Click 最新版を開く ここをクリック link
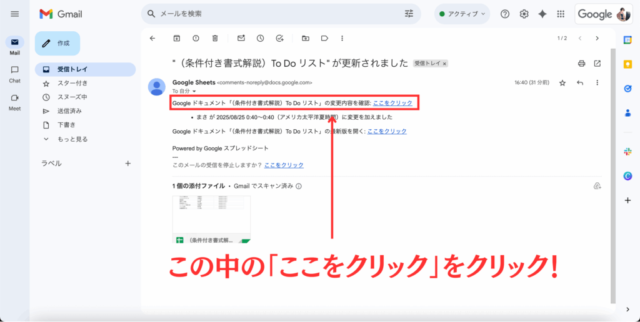The height and width of the screenshot is (322, 640). click(x=387, y=131)
